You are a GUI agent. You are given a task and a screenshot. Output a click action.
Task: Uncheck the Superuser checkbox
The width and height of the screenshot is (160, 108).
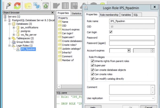pos(92,65)
